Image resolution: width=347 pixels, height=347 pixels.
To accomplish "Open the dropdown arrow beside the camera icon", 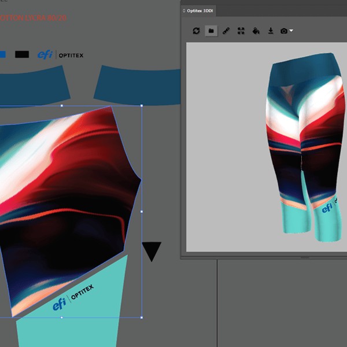I will coord(291,31).
